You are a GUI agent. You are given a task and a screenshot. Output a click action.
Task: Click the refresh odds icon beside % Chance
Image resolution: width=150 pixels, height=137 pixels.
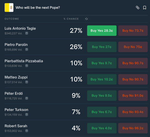pyautogui.click(x=86, y=19)
